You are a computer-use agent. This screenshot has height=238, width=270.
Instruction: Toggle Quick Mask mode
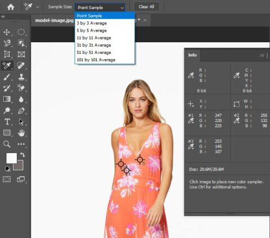click(x=7, y=179)
